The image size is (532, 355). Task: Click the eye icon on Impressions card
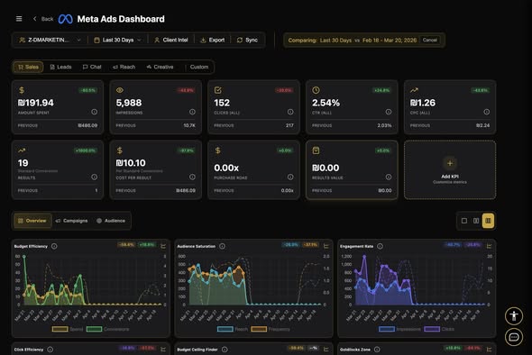(120, 90)
